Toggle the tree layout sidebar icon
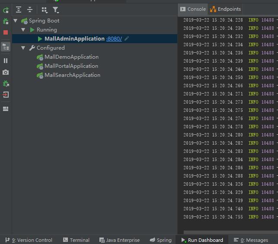The height and width of the screenshot is (244, 278). (6, 47)
